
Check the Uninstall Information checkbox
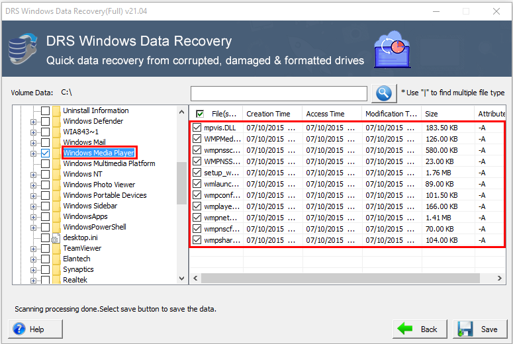pyautogui.click(x=46, y=110)
